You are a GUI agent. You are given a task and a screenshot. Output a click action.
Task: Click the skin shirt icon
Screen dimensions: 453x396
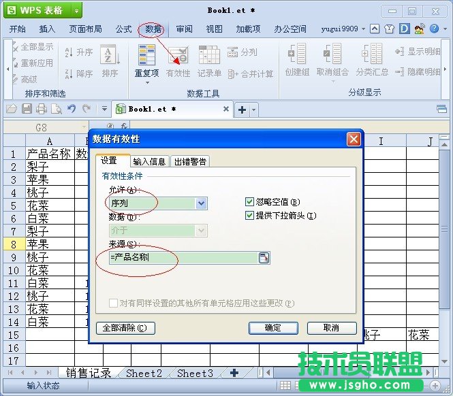[x=389, y=29]
